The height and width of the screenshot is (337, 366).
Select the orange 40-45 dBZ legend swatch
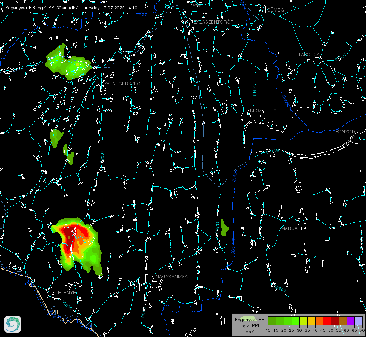pos(319,321)
